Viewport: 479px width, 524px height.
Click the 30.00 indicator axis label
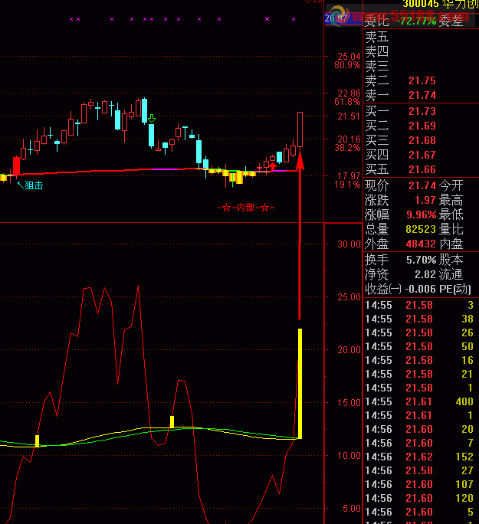tap(349, 244)
